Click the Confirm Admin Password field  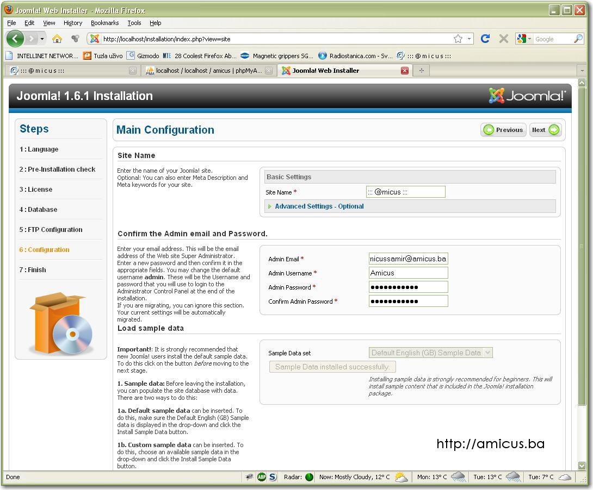pyautogui.click(x=409, y=301)
